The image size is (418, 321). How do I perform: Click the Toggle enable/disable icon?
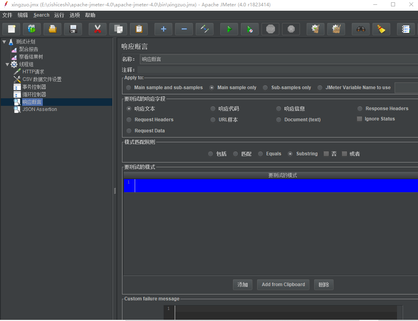(x=204, y=29)
